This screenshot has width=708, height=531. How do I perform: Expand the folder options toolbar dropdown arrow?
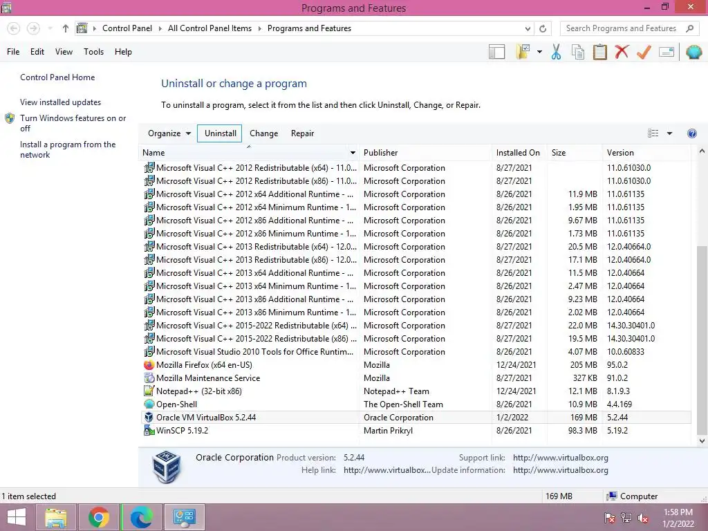tap(539, 52)
